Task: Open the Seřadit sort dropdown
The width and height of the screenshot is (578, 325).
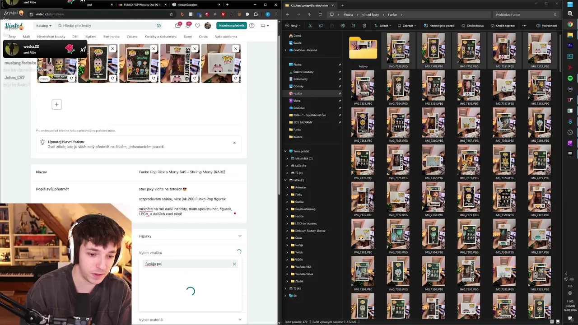Action: pos(382,26)
